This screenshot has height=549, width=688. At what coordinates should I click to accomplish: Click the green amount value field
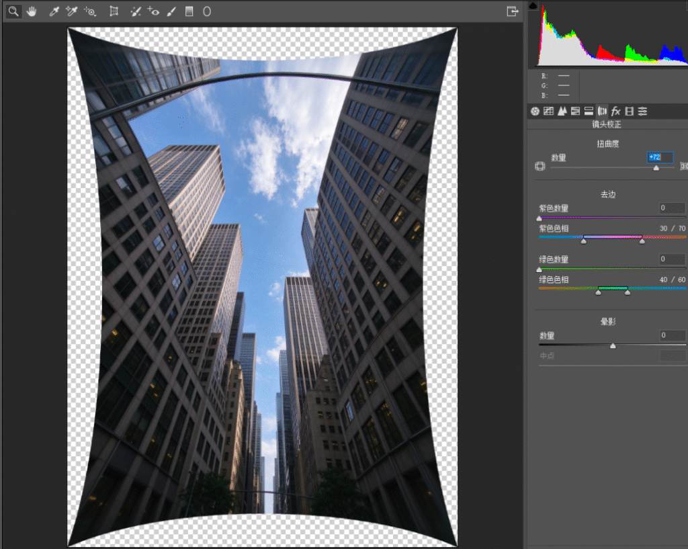click(x=672, y=259)
